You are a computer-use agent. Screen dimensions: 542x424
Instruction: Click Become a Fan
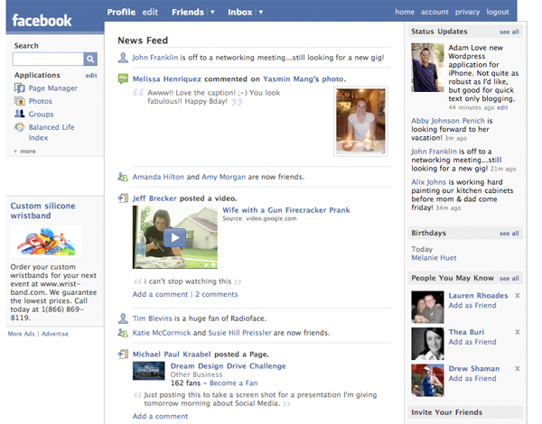pos(233,383)
